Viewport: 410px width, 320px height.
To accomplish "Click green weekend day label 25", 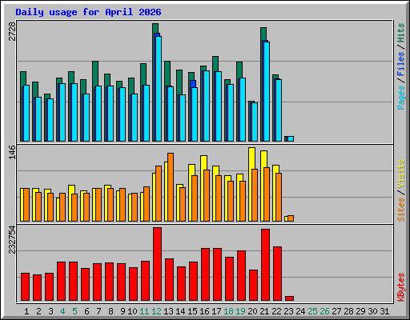I will pyautogui.click(x=312, y=311).
